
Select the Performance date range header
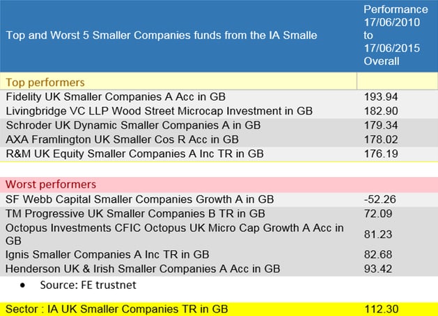(x=398, y=36)
